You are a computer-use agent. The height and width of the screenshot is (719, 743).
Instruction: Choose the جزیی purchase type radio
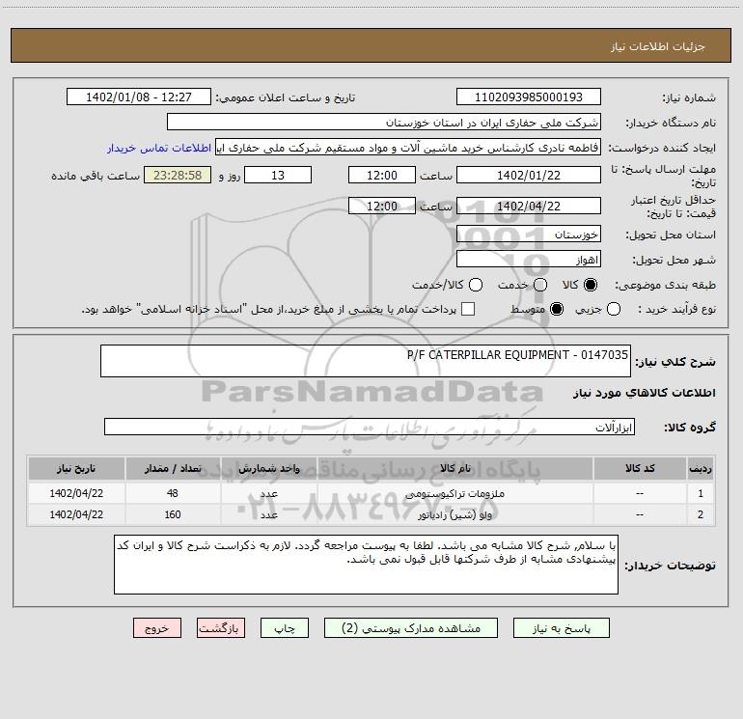coord(613,309)
